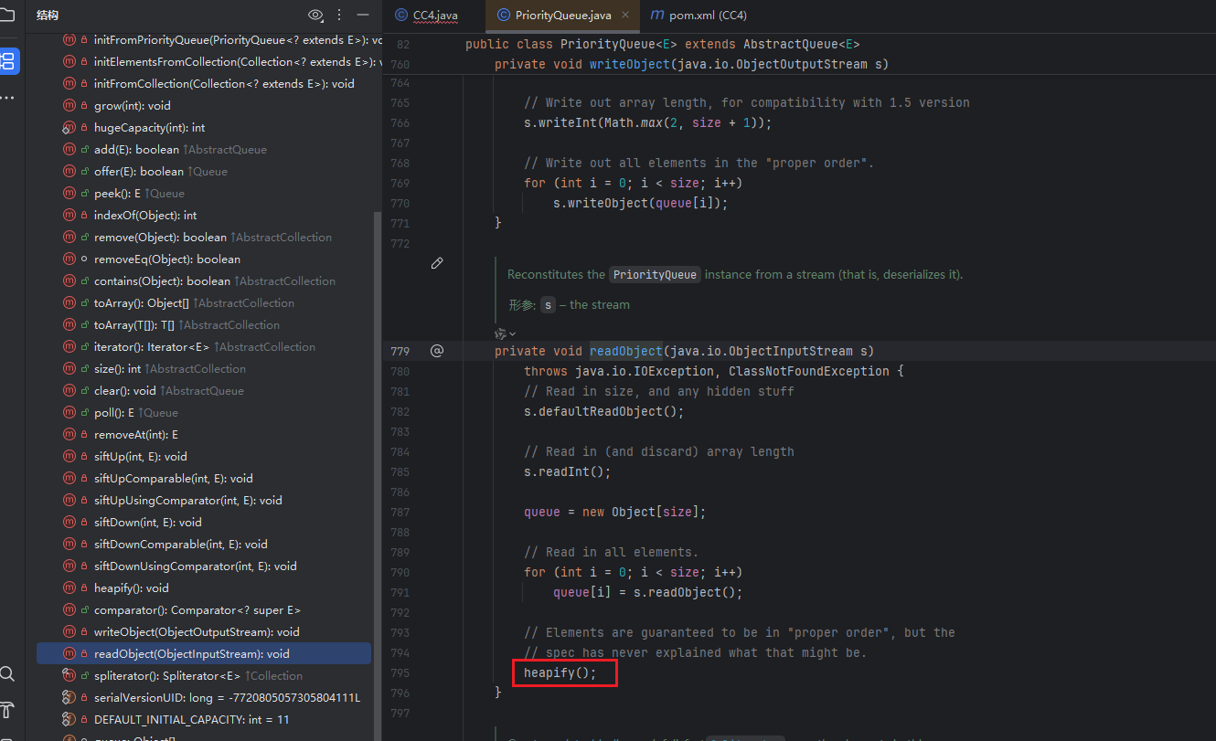
Task: Open the Build hammer icon in sidebar
Action: [7, 710]
